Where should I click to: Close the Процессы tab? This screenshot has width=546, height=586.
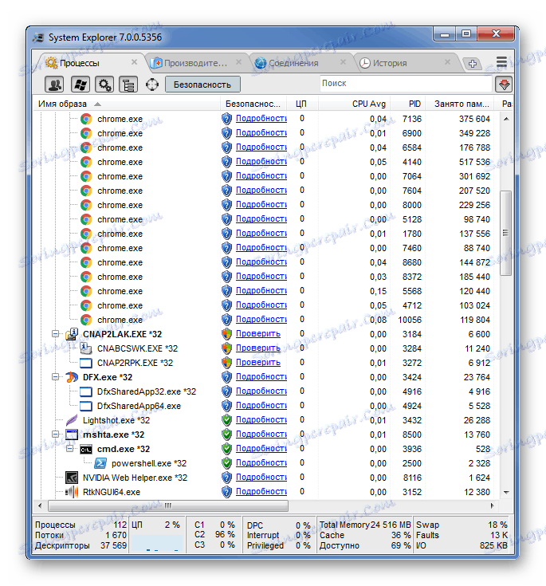click(134, 62)
